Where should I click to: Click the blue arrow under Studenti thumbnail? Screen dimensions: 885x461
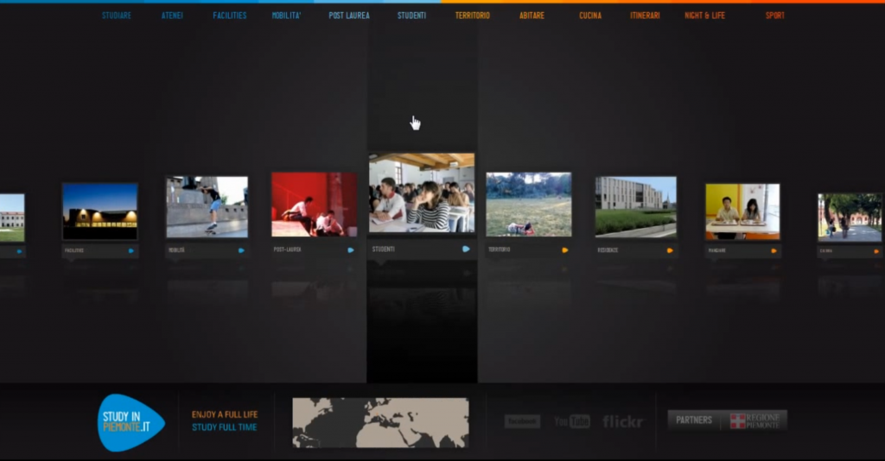coord(466,249)
